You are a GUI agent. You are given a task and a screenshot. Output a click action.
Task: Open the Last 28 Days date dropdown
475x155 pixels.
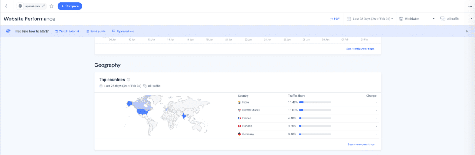370,19
